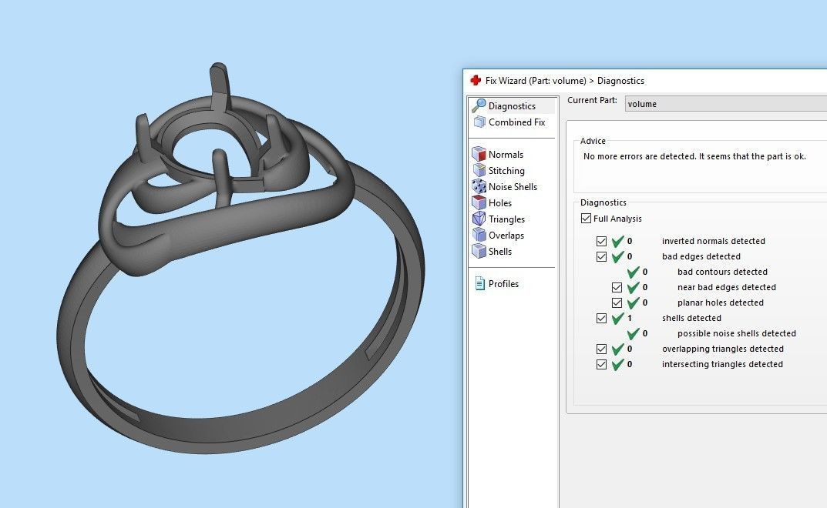This screenshot has width=827, height=508.
Task: Click the green checkmark beside overlapping triangles
Action: pyautogui.click(x=617, y=349)
